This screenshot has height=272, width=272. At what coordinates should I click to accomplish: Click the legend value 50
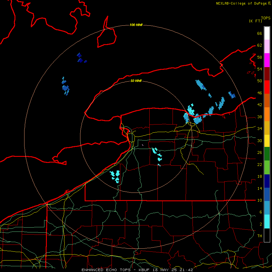260,81
